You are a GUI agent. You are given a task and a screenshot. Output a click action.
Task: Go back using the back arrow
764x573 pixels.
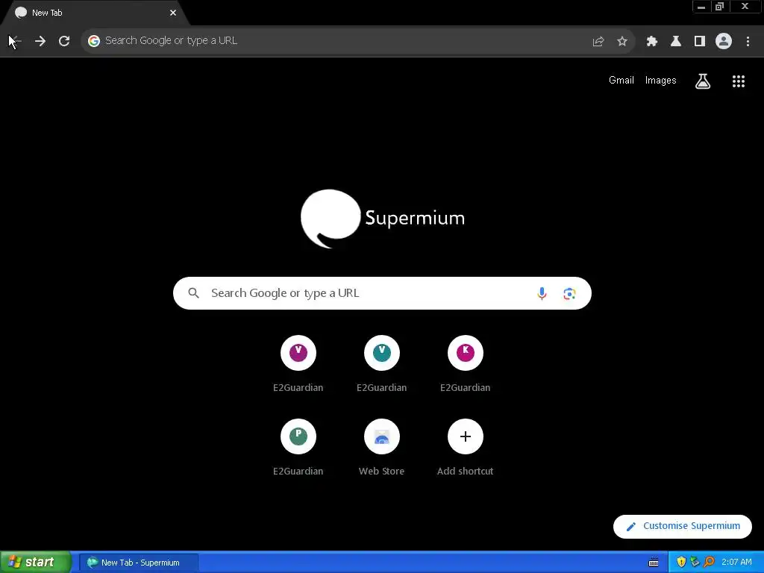pyautogui.click(x=16, y=41)
